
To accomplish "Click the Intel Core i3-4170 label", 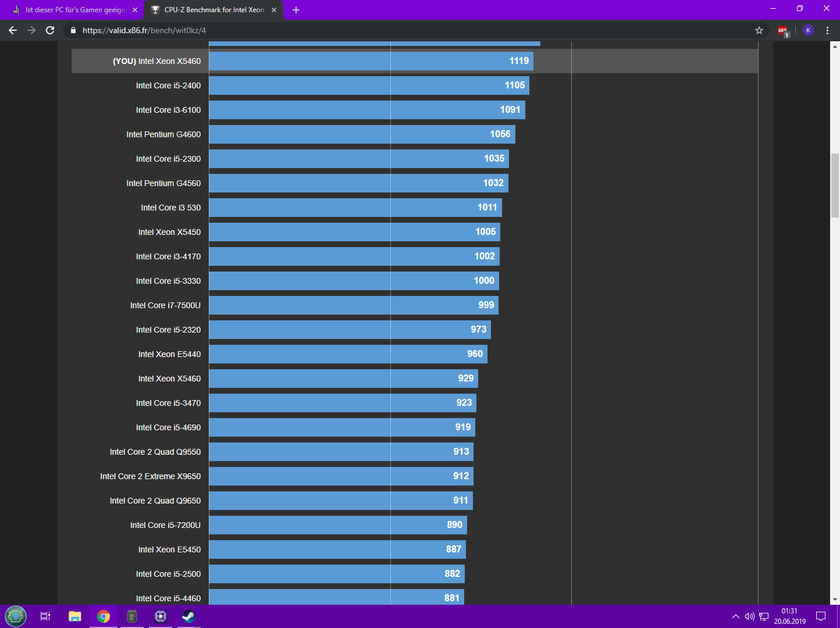I will pos(168,256).
